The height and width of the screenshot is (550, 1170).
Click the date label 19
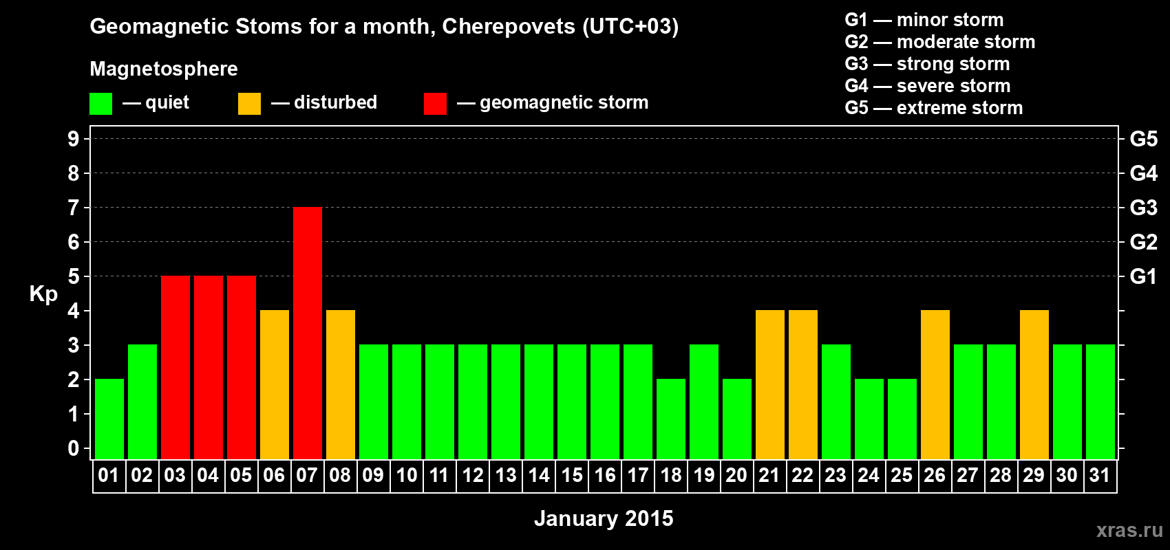(703, 476)
